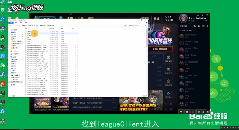Click the arrow video center tile
The width and height of the screenshot is (239, 130).
point(168,94)
